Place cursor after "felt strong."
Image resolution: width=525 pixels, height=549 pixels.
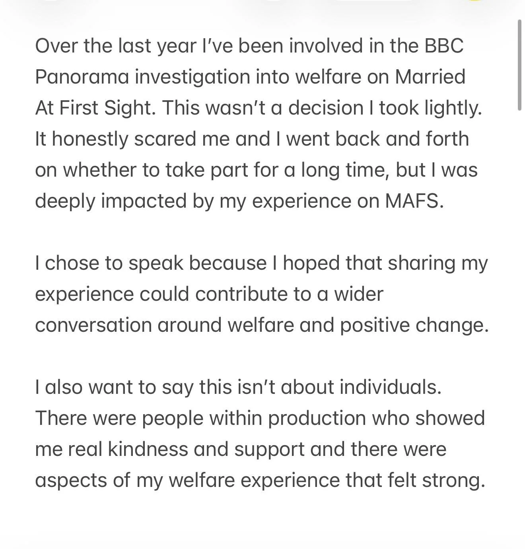[x=486, y=481]
